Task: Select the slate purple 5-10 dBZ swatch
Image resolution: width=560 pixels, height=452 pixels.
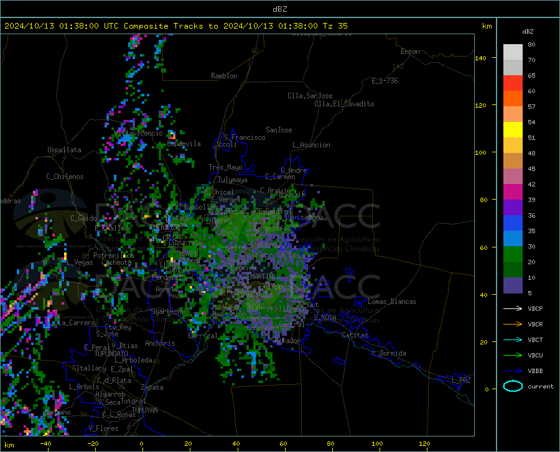Action: click(513, 285)
